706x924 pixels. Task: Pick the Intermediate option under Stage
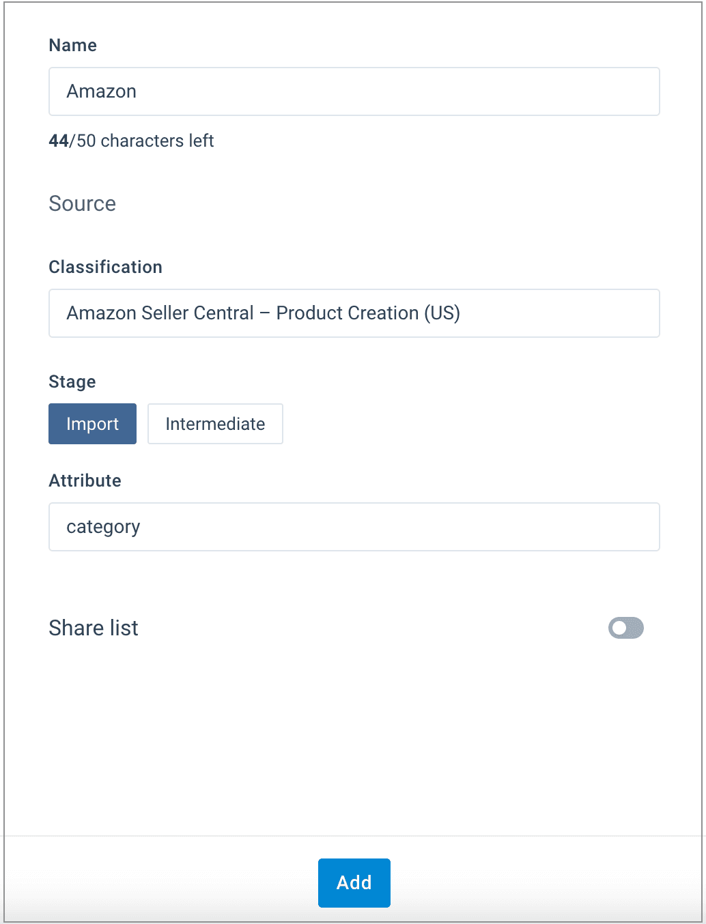215,424
